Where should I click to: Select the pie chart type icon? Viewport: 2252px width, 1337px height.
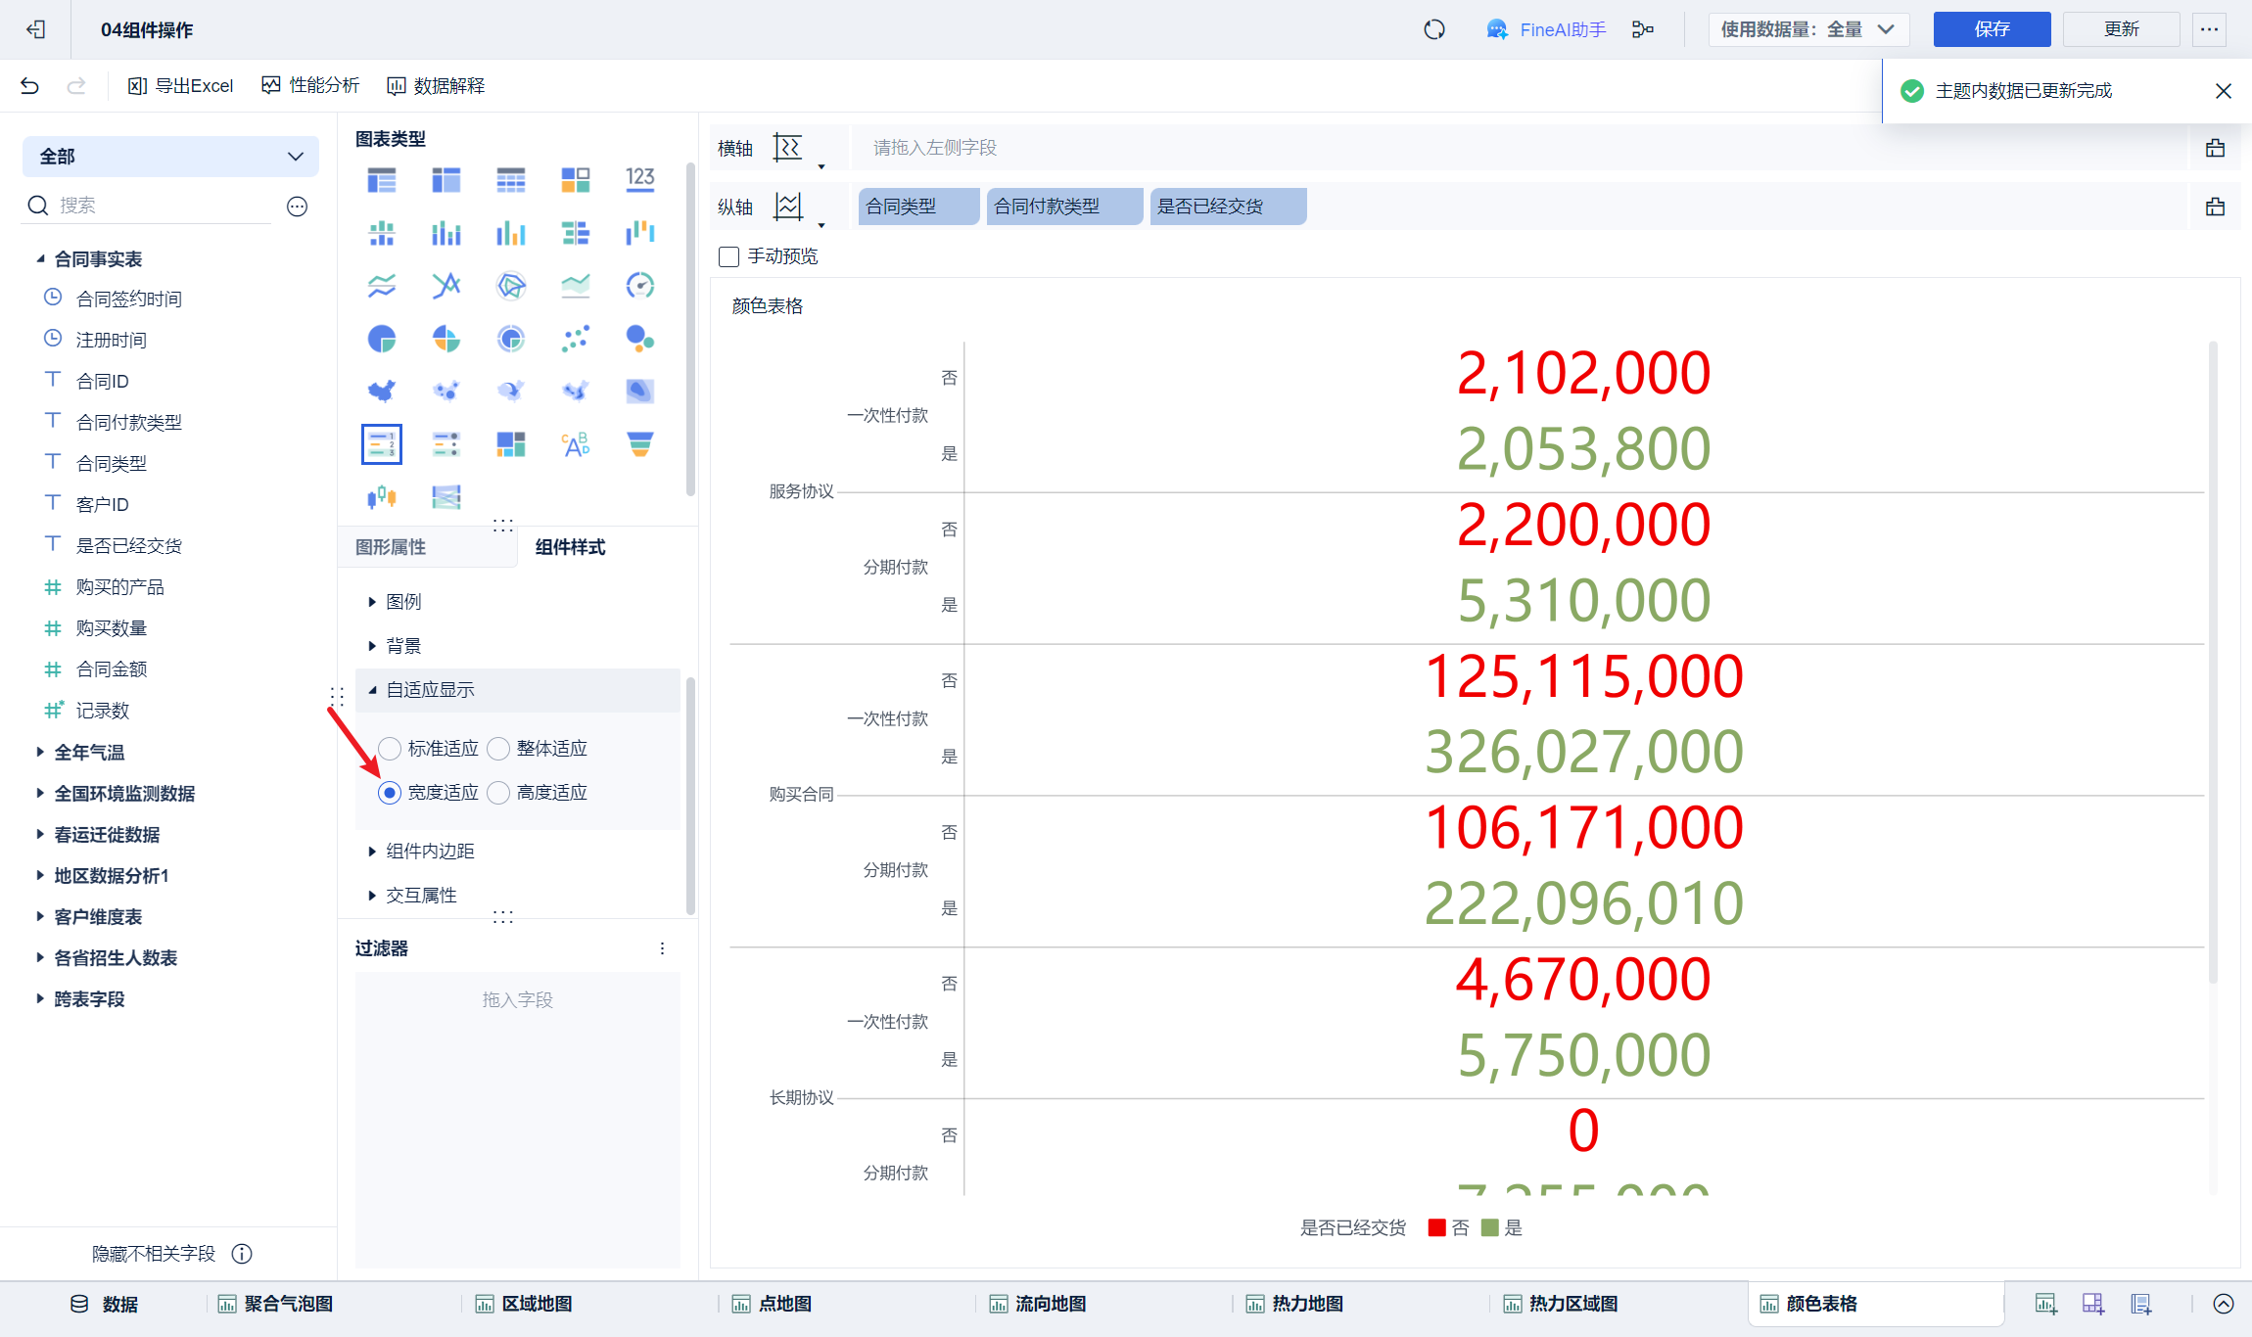pos(382,339)
